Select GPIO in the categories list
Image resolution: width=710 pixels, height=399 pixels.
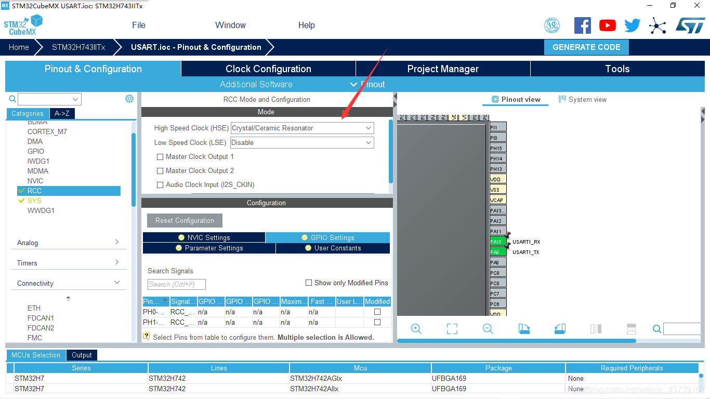click(36, 151)
